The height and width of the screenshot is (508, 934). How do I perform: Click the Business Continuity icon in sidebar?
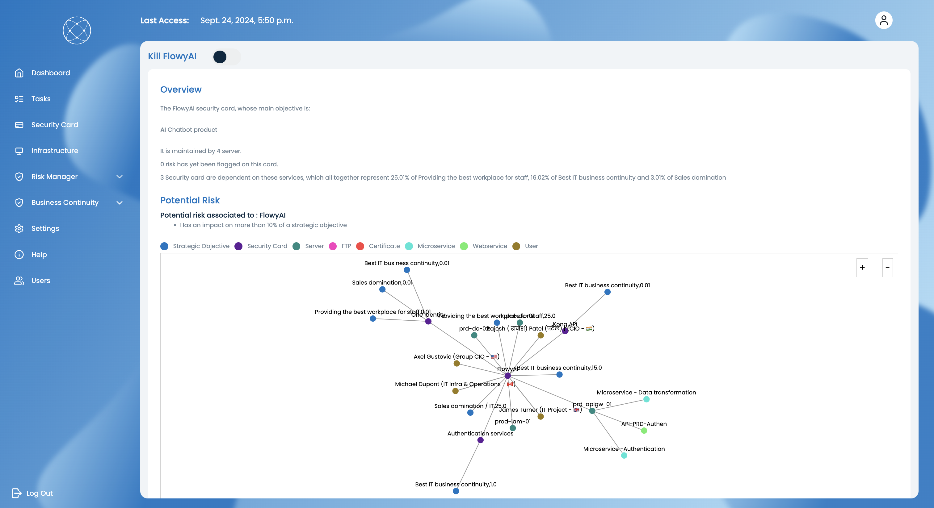tap(19, 203)
